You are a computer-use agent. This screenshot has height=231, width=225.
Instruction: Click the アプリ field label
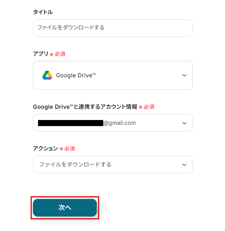click(x=40, y=54)
